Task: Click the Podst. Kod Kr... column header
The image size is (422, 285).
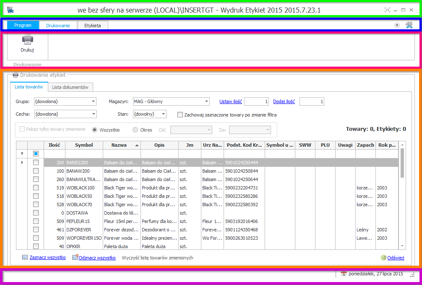Action: (244, 145)
